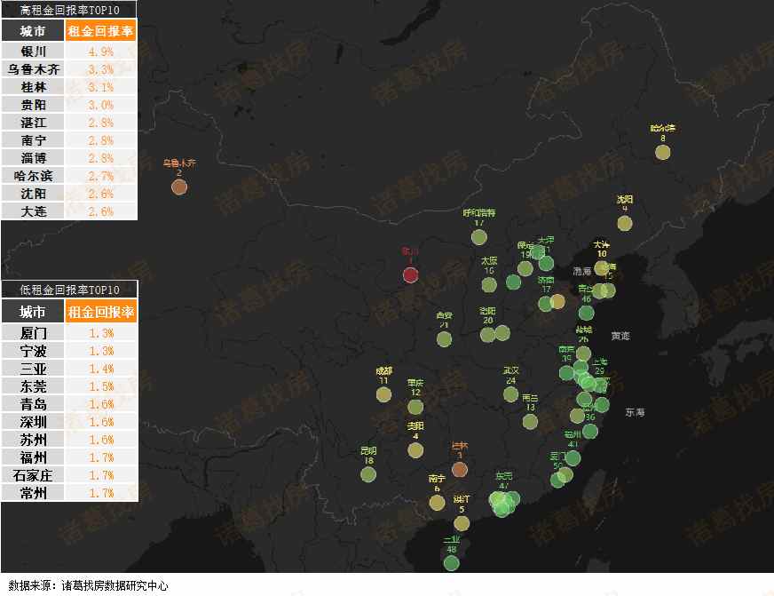Click 租金回报率 header in the low-yield table
The height and width of the screenshot is (596, 774).
(100, 312)
